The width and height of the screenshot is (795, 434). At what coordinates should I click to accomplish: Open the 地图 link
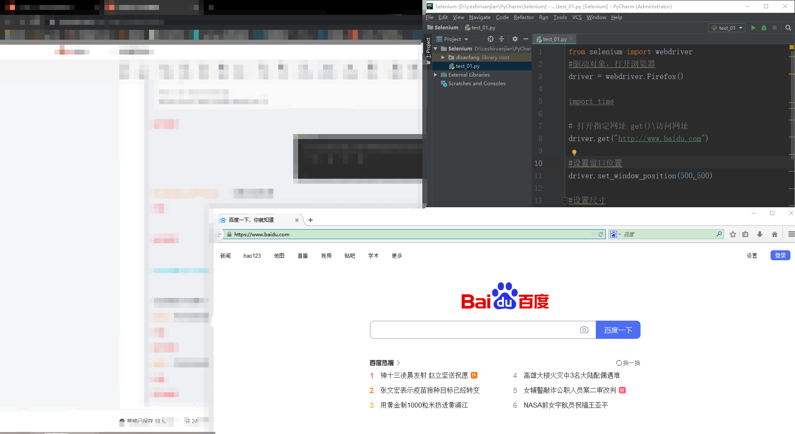[x=279, y=256]
